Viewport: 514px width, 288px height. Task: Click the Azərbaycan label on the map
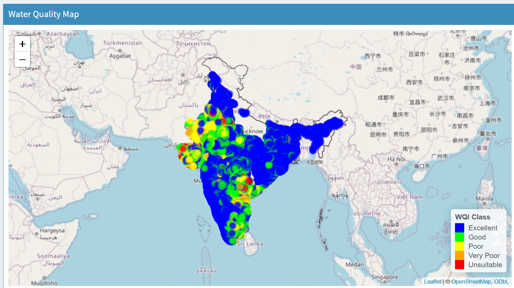(x=63, y=34)
